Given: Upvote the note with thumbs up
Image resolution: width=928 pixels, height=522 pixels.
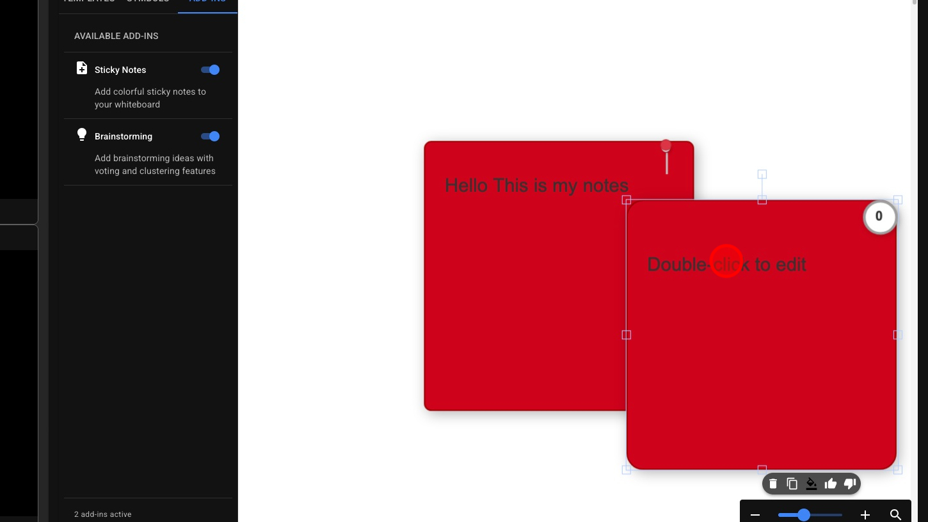Looking at the screenshot, I should [x=831, y=484].
